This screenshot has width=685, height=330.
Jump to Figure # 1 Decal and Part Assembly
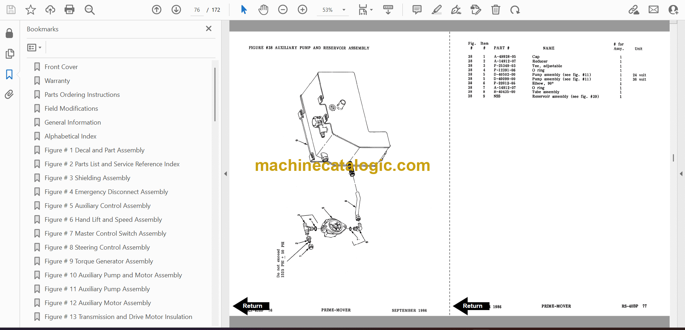[94, 150]
